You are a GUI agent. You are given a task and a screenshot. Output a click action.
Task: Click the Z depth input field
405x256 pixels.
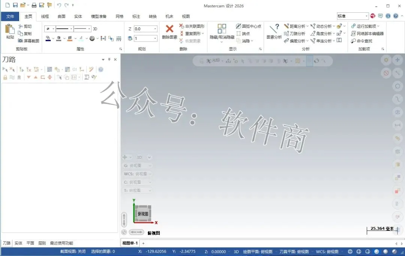[144, 29]
